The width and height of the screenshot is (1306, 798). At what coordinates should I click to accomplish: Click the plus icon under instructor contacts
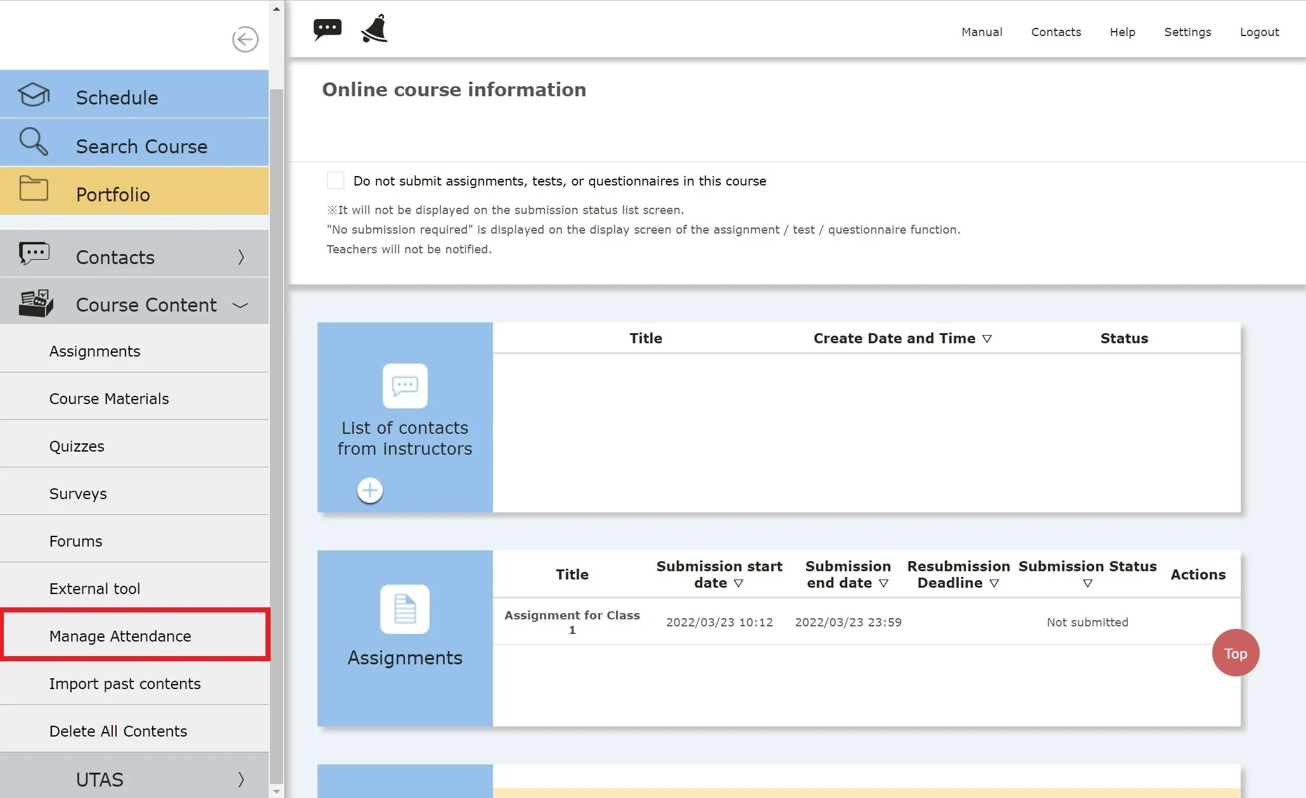(370, 490)
